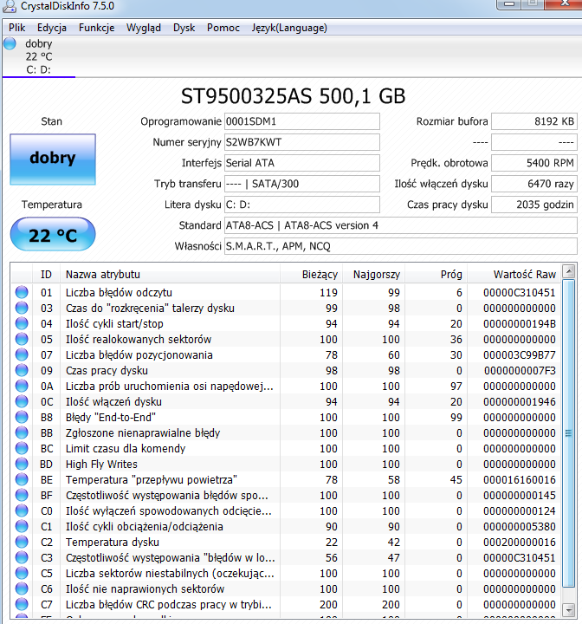Click status icon for row C6 nie naprawionych sektorów

22,588
